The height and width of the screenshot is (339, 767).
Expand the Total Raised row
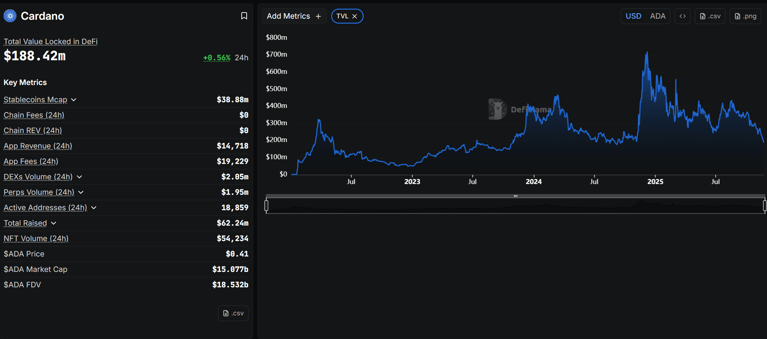coord(54,223)
